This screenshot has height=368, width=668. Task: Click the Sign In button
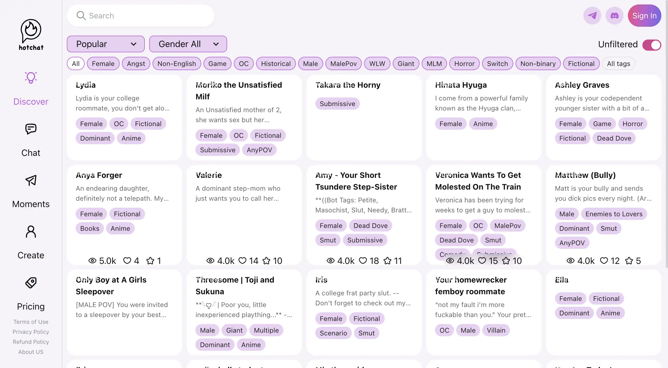click(x=644, y=16)
